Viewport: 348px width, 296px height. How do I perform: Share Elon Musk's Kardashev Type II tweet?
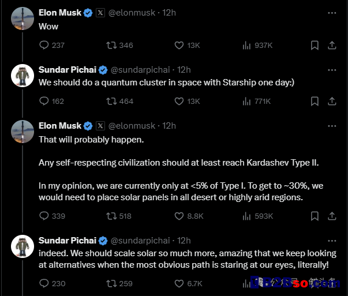(x=332, y=216)
